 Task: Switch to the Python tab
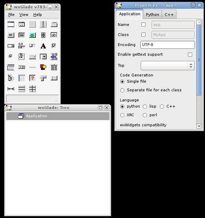click(152, 15)
